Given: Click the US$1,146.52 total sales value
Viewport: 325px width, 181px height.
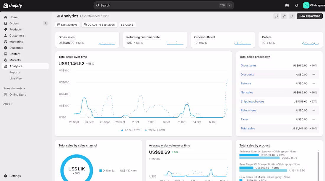Looking at the screenshot, I should (71, 64).
